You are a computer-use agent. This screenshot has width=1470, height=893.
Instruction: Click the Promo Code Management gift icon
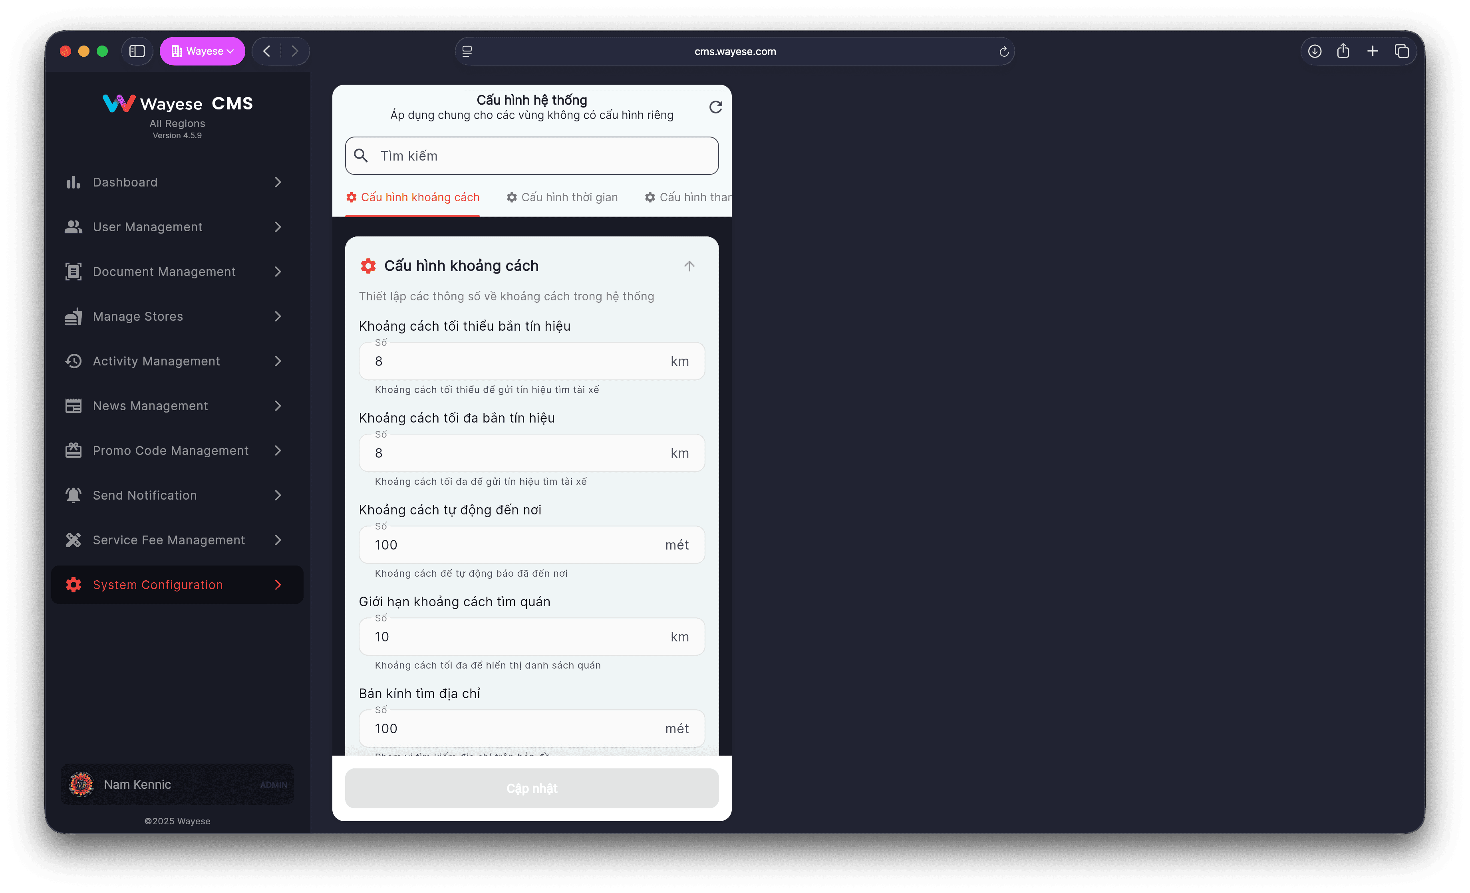pyautogui.click(x=73, y=450)
